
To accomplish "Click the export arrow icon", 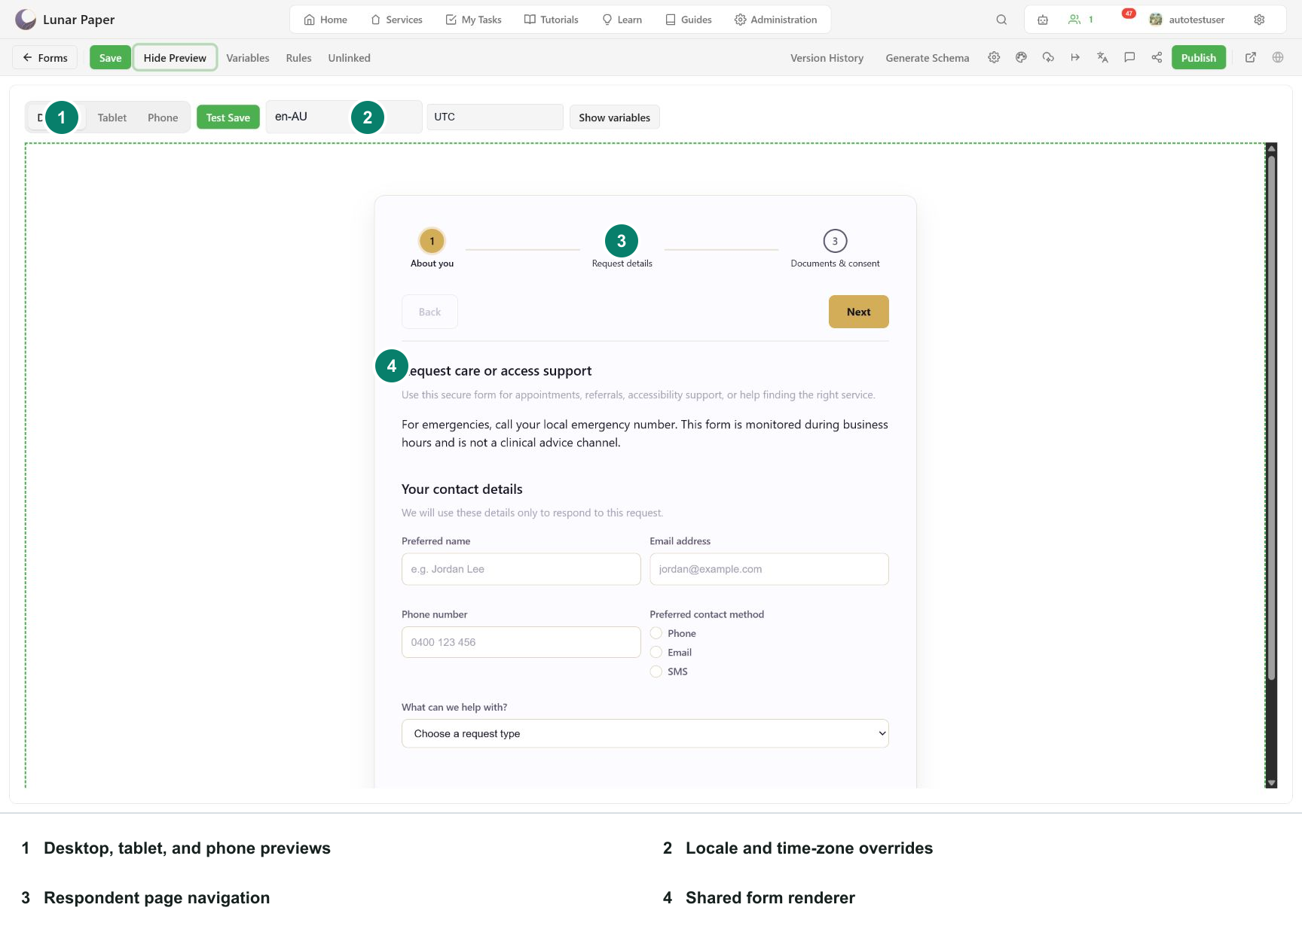I will click(1075, 57).
